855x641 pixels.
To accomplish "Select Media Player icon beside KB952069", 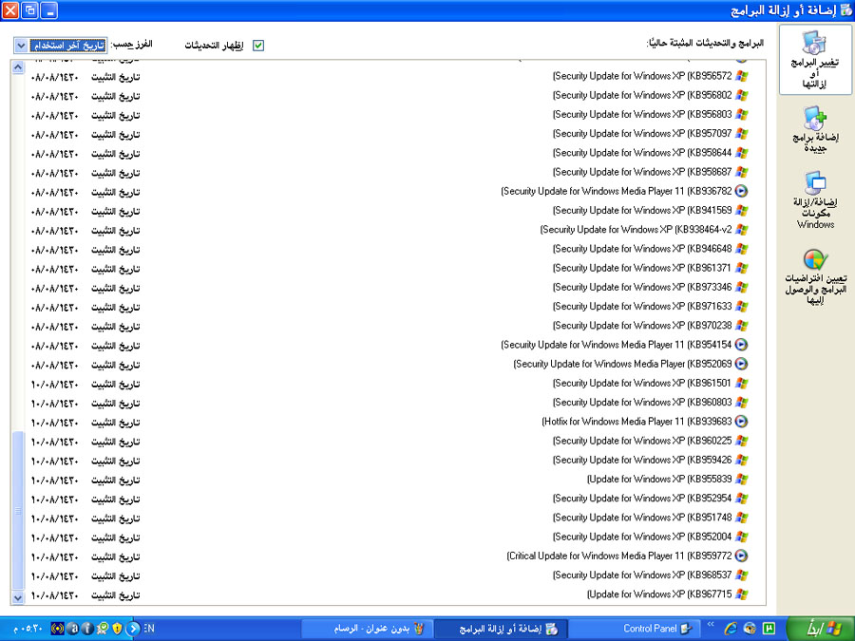I will pyautogui.click(x=742, y=364).
